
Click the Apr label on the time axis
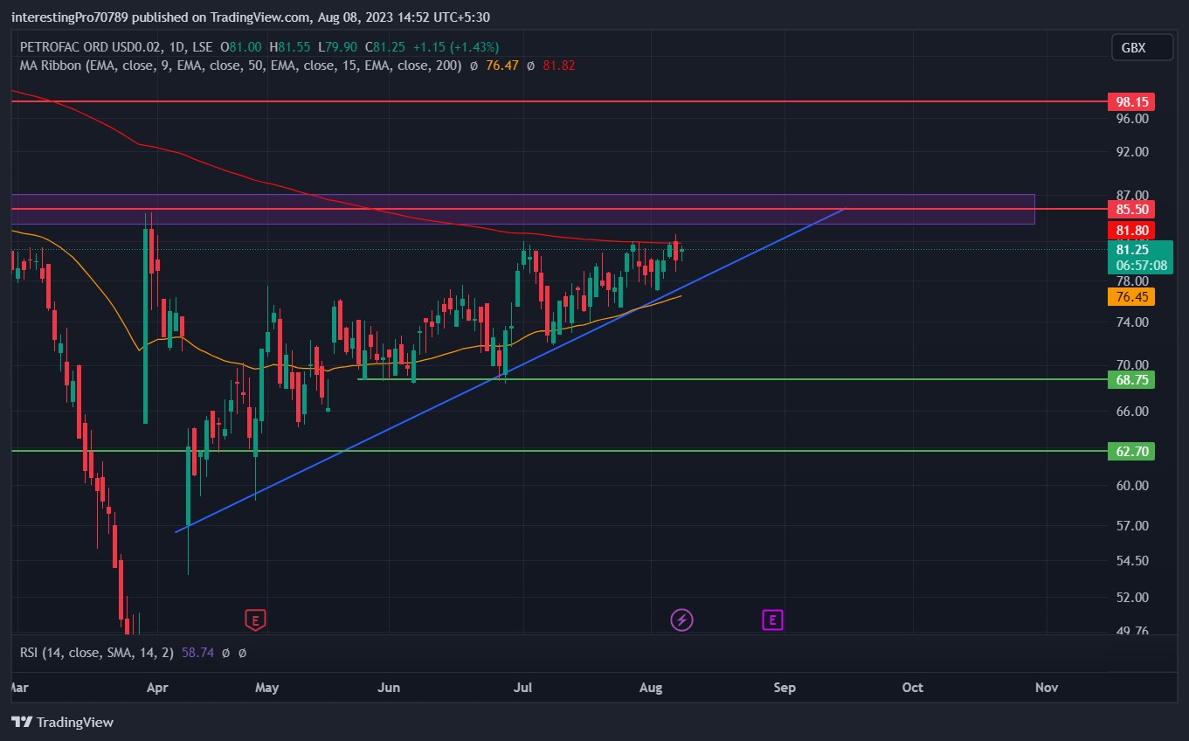(157, 688)
